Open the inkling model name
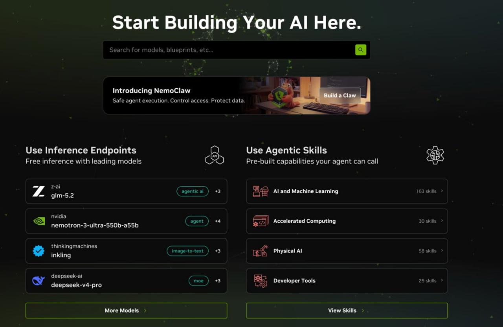The height and width of the screenshot is (327, 503). click(61, 255)
